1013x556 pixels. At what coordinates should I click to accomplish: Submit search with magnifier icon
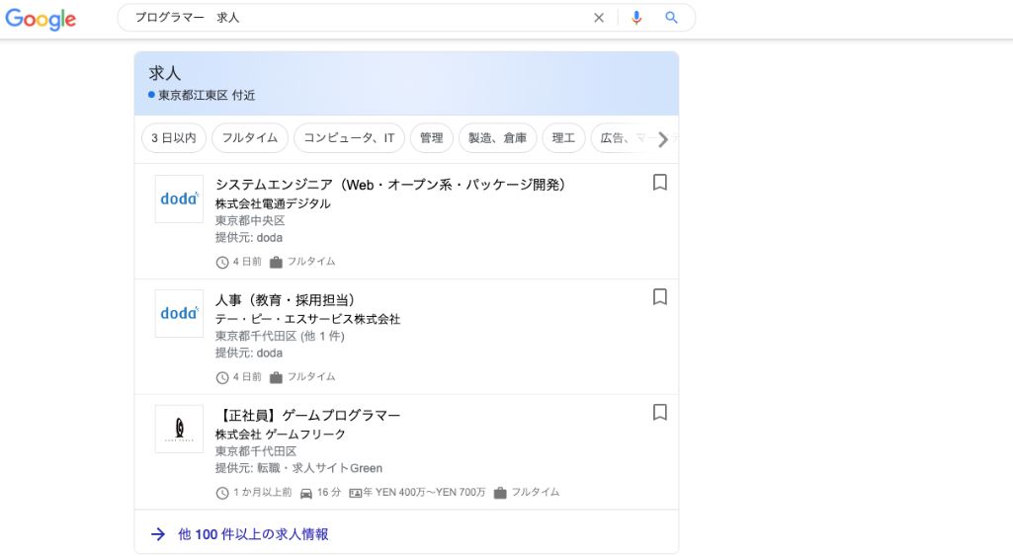coord(671,18)
